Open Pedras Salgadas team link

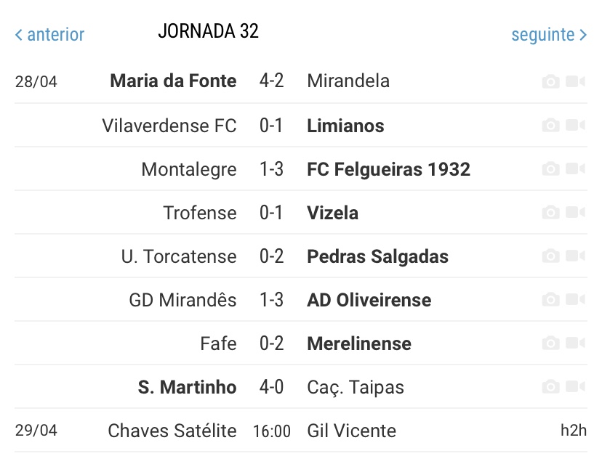[x=378, y=256]
